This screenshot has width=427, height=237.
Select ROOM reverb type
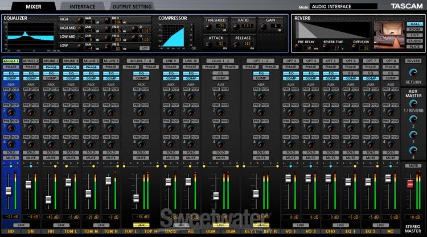coord(414,30)
